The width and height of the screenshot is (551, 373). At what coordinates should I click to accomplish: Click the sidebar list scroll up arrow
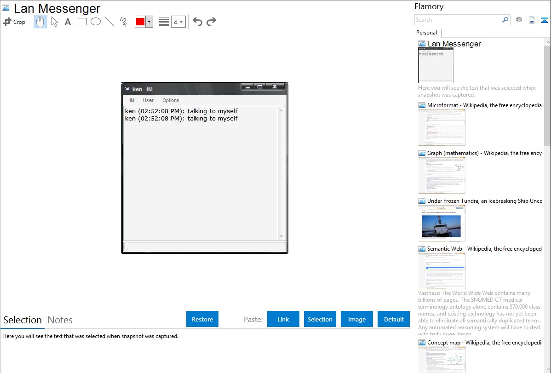click(x=548, y=42)
